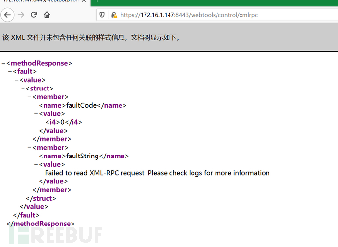Collapse the member node containing faultCode
Screen dimensions: 338x247
pyautogui.click(x=29, y=97)
